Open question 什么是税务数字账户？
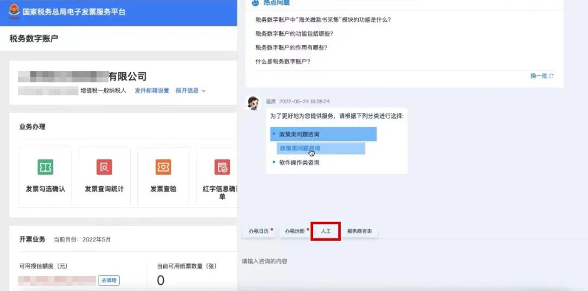 tap(283, 61)
